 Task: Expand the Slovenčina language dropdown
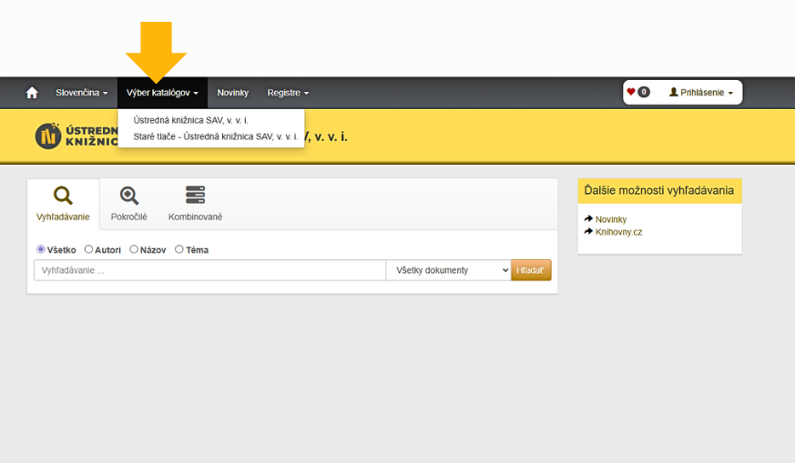81,93
